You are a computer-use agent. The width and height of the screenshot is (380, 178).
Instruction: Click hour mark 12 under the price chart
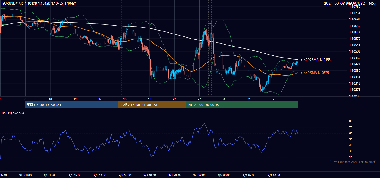(x=75, y=99)
